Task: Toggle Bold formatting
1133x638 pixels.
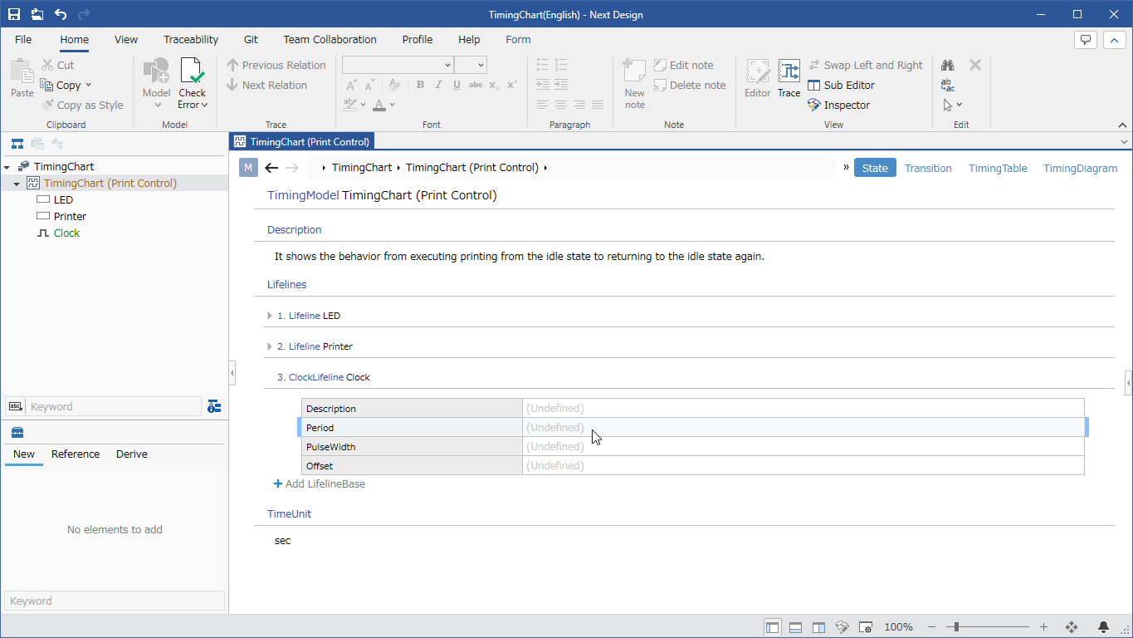Action: [420, 85]
